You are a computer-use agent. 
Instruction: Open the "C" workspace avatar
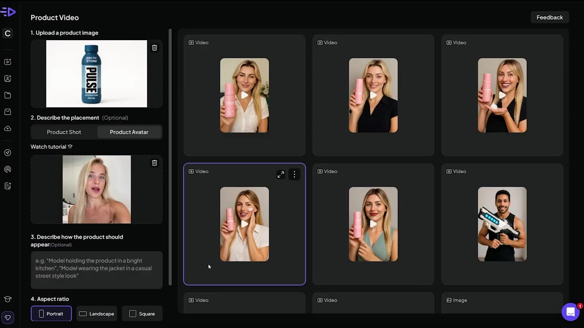tap(8, 33)
